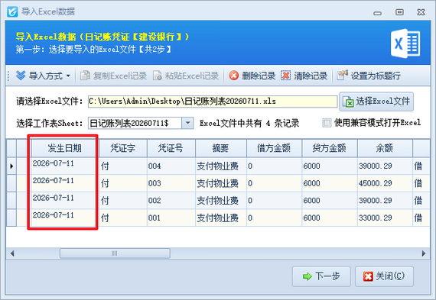Click the horizontal scrollbar thumb
This screenshot has width=436, height=300.
[115, 253]
